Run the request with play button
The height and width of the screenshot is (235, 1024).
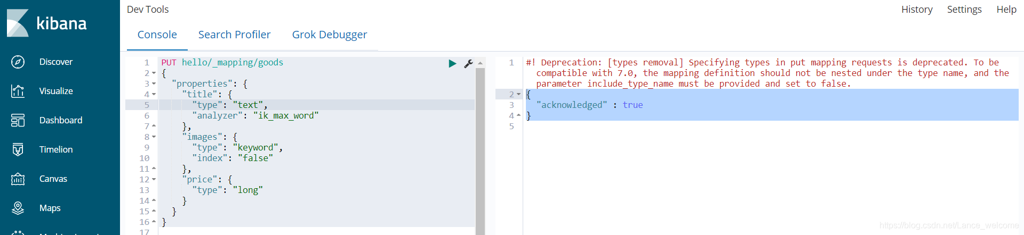coord(452,63)
